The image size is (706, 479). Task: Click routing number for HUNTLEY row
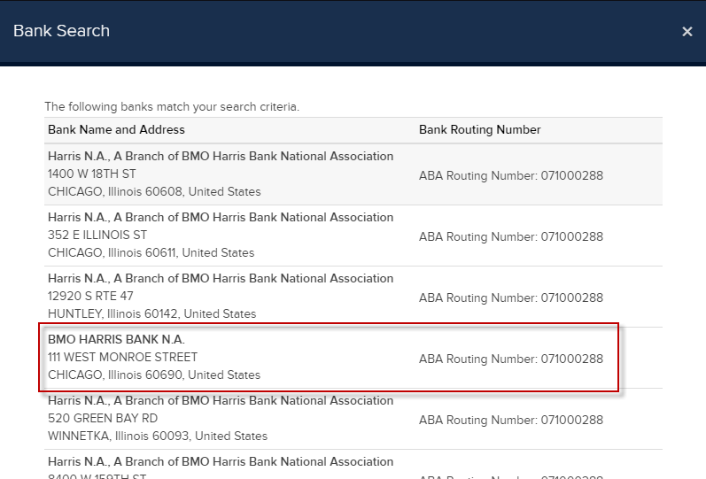[511, 298]
